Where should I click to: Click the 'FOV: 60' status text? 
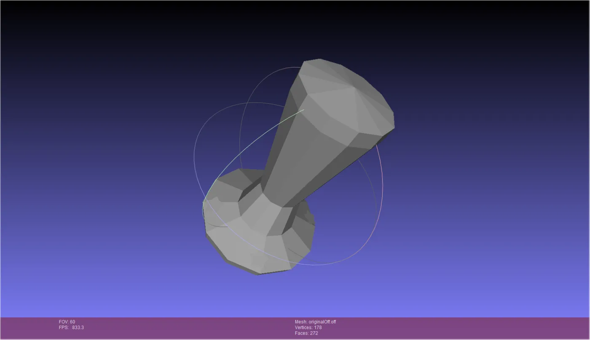pos(67,322)
